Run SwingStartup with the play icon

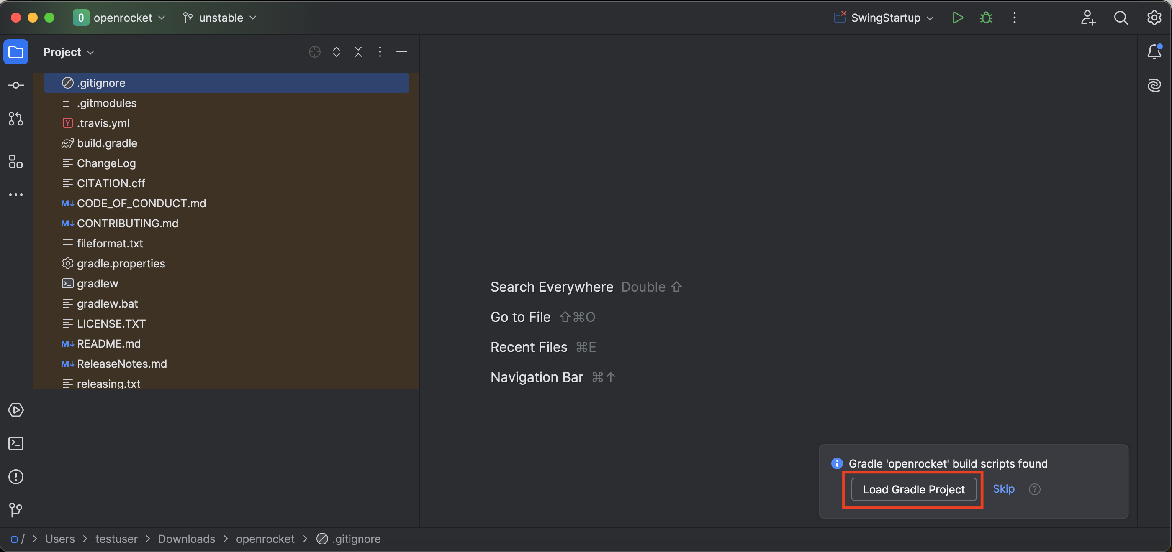pos(957,18)
